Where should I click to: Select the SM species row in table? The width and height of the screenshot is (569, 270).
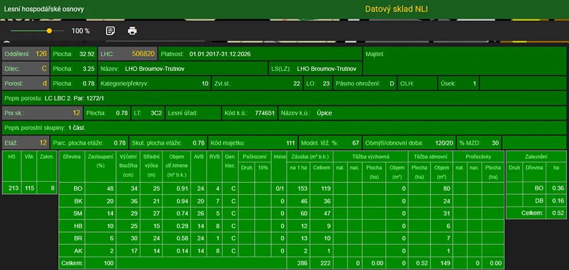point(78,213)
